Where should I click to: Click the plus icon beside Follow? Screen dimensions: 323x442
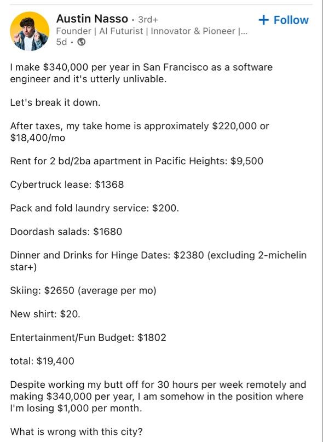tap(263, 20)
